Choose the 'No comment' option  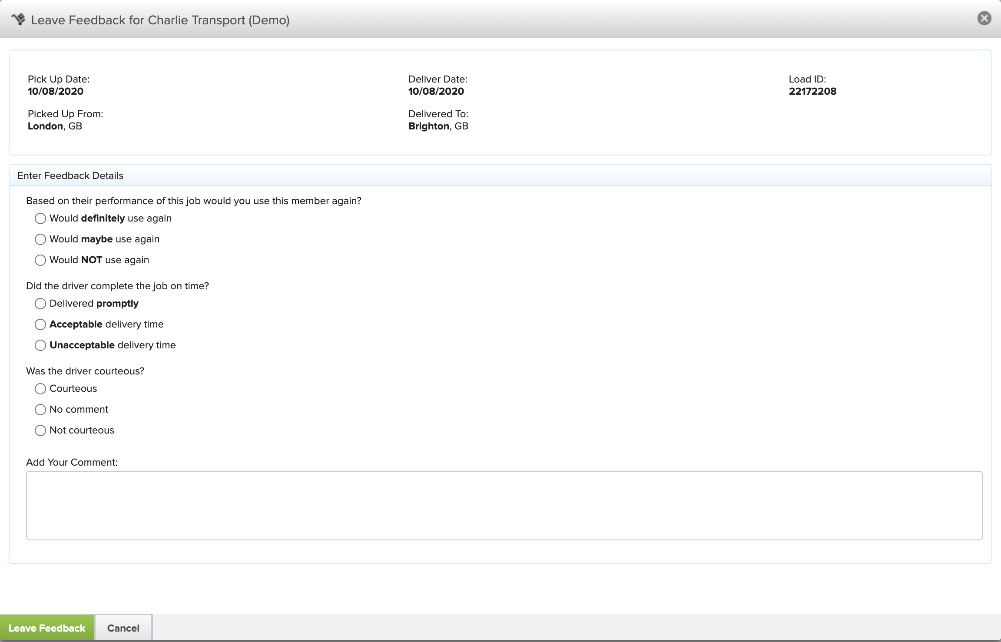[x=40, y=410]
